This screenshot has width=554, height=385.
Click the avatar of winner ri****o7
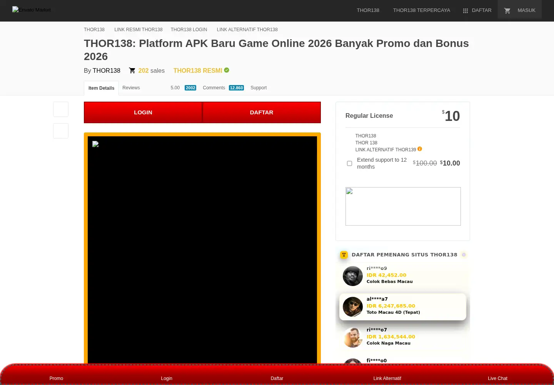353,338
